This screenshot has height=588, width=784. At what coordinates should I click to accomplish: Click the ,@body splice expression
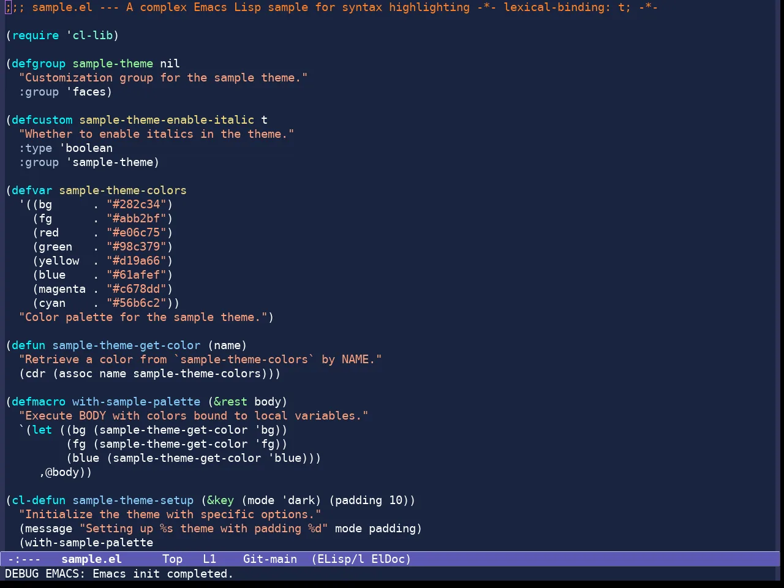(59, 472)
